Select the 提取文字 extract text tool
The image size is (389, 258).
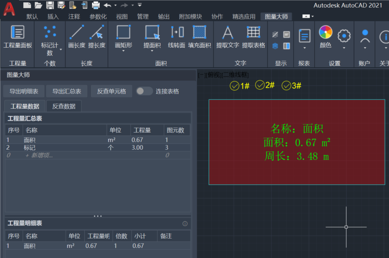coord(227,37)
